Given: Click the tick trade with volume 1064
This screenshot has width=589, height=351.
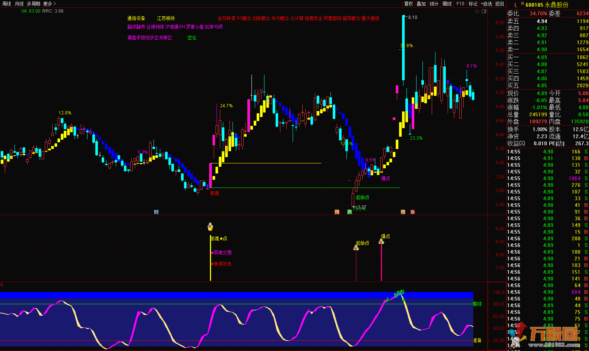Looking at the screenshot, I should pyautogui.click(x=547, y=178).
